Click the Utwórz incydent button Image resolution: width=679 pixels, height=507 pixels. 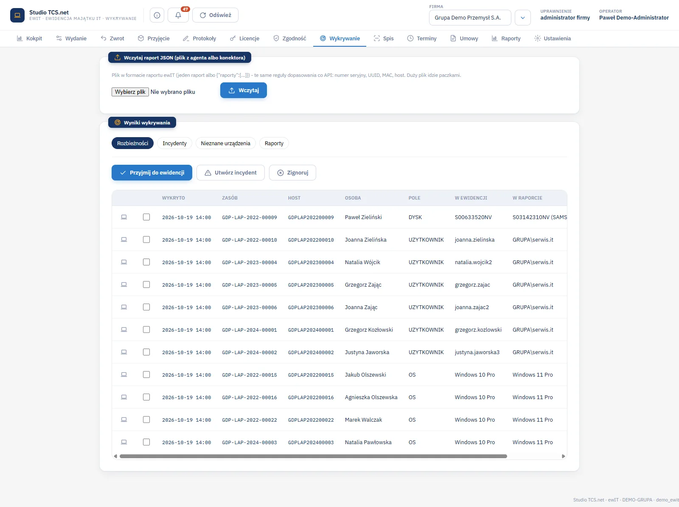230,173
